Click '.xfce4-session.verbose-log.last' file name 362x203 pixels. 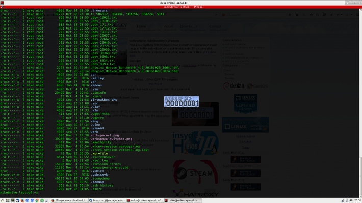point(120,150)
